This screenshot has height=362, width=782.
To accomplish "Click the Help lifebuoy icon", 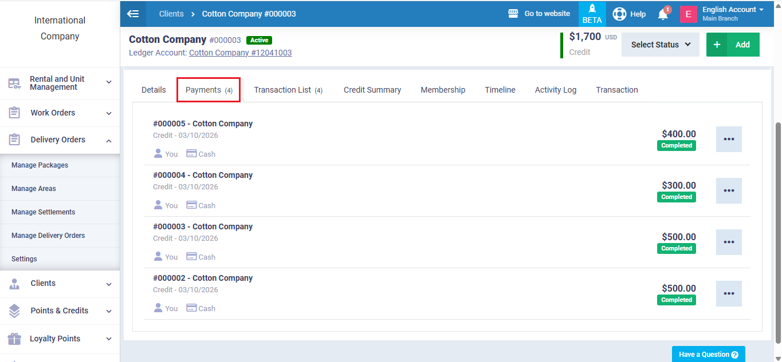I will [619, 14].
